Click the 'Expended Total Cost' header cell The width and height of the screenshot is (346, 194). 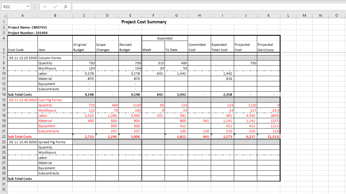click(222, 47)
